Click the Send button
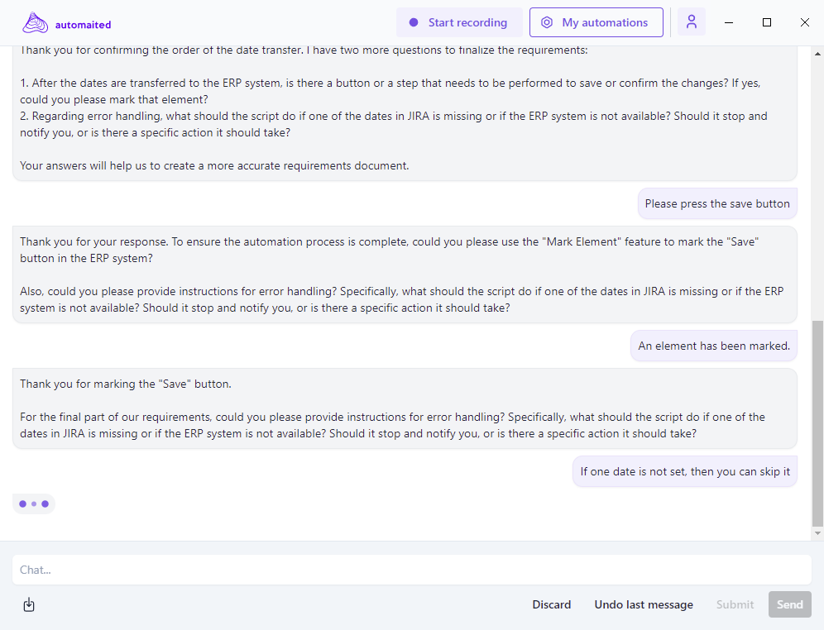The image size is (824, 630). (x=789, y=604)
